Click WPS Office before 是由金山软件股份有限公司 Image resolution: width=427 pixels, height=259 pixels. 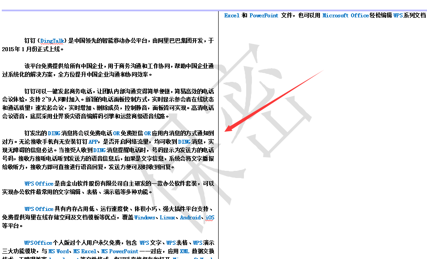pyautogui.click(x=39, y=184)
